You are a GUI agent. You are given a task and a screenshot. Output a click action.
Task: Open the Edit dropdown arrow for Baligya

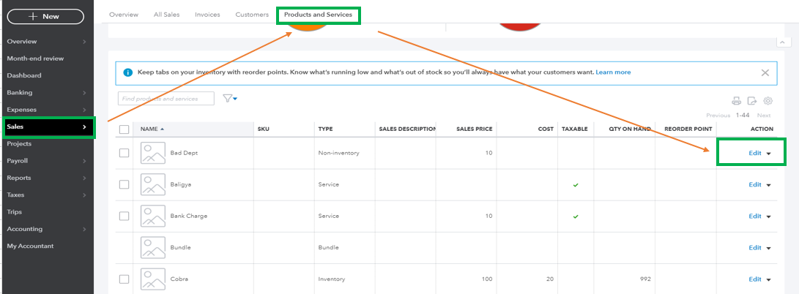(768, 185)
